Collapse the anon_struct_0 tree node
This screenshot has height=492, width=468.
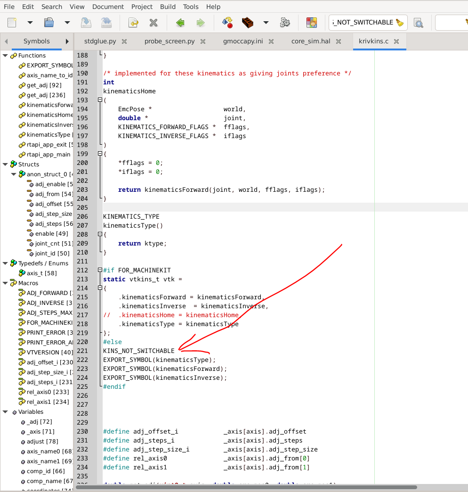(x=14, y=174)
